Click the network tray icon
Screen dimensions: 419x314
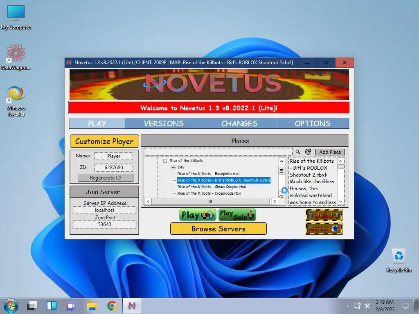click(357, 306)
